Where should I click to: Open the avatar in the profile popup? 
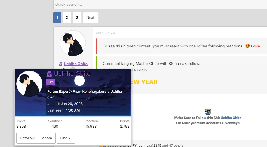point(29,84)
